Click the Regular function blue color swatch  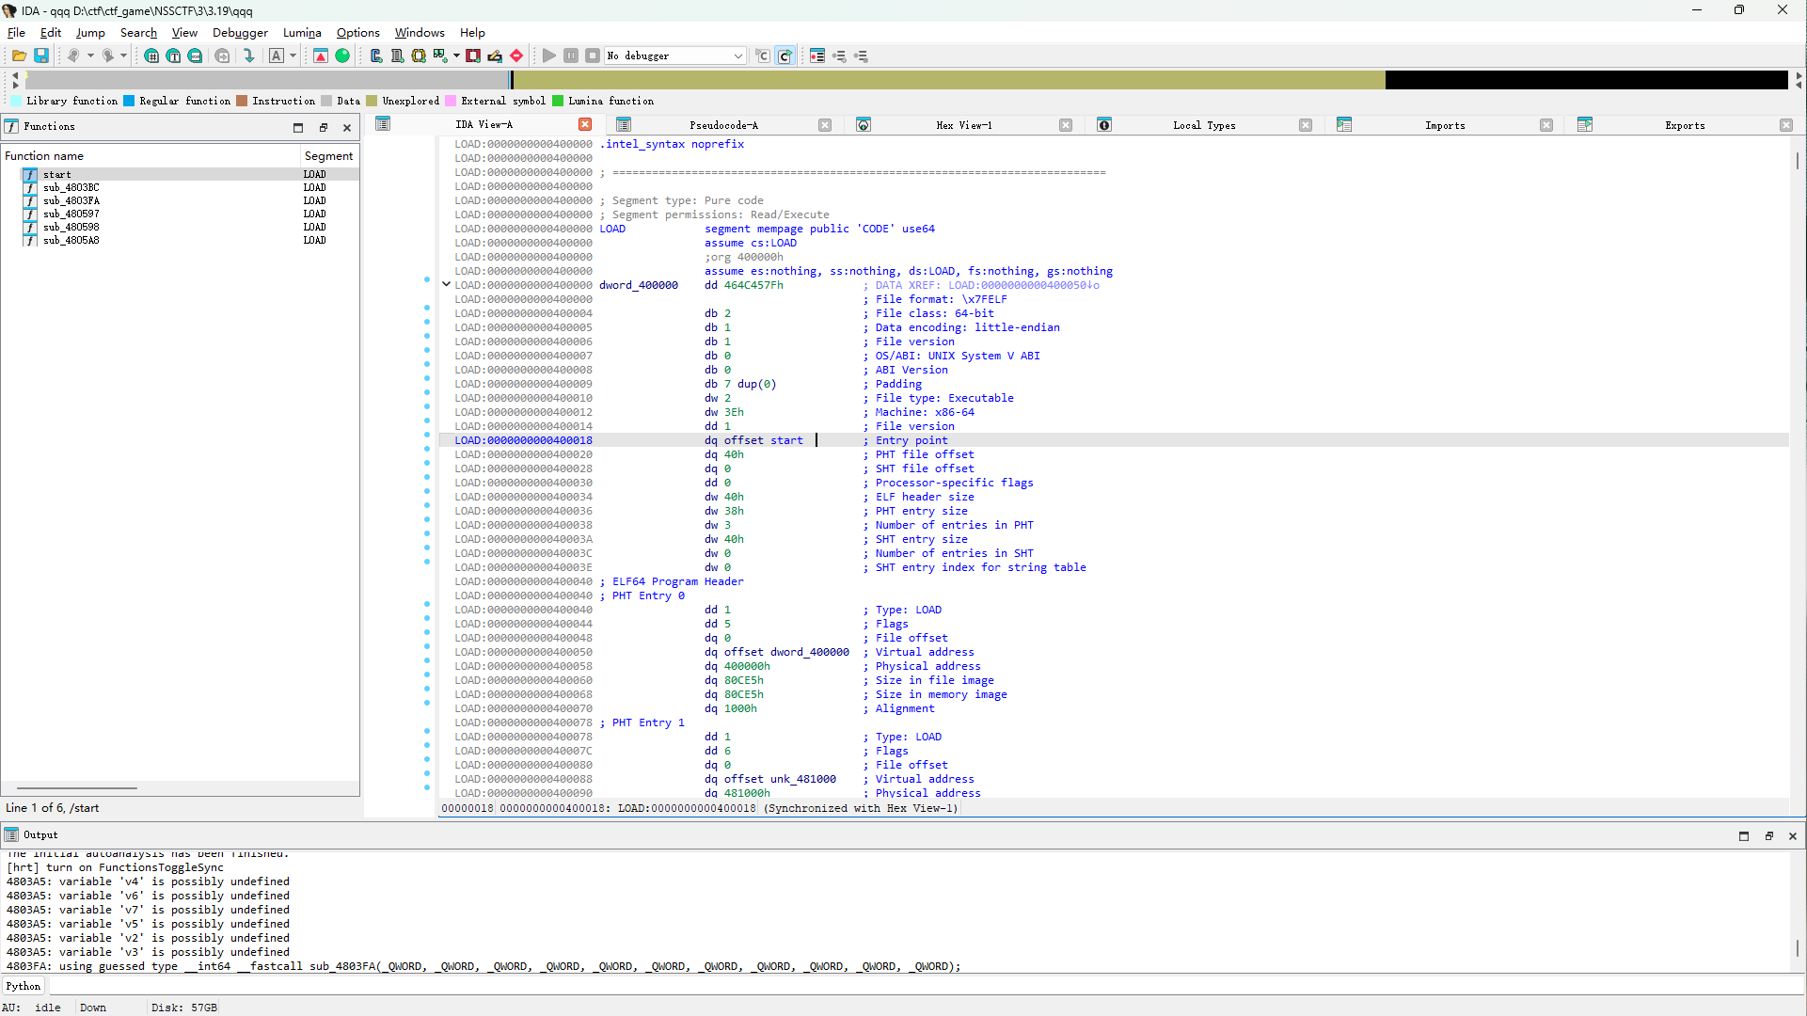129,101
